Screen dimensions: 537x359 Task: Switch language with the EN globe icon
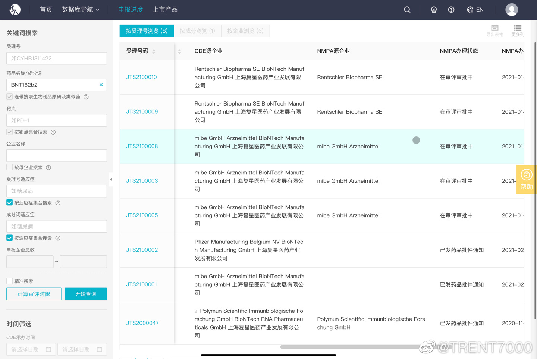tap(475, 10)
